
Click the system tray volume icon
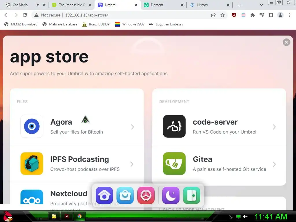tap(245, 217)
